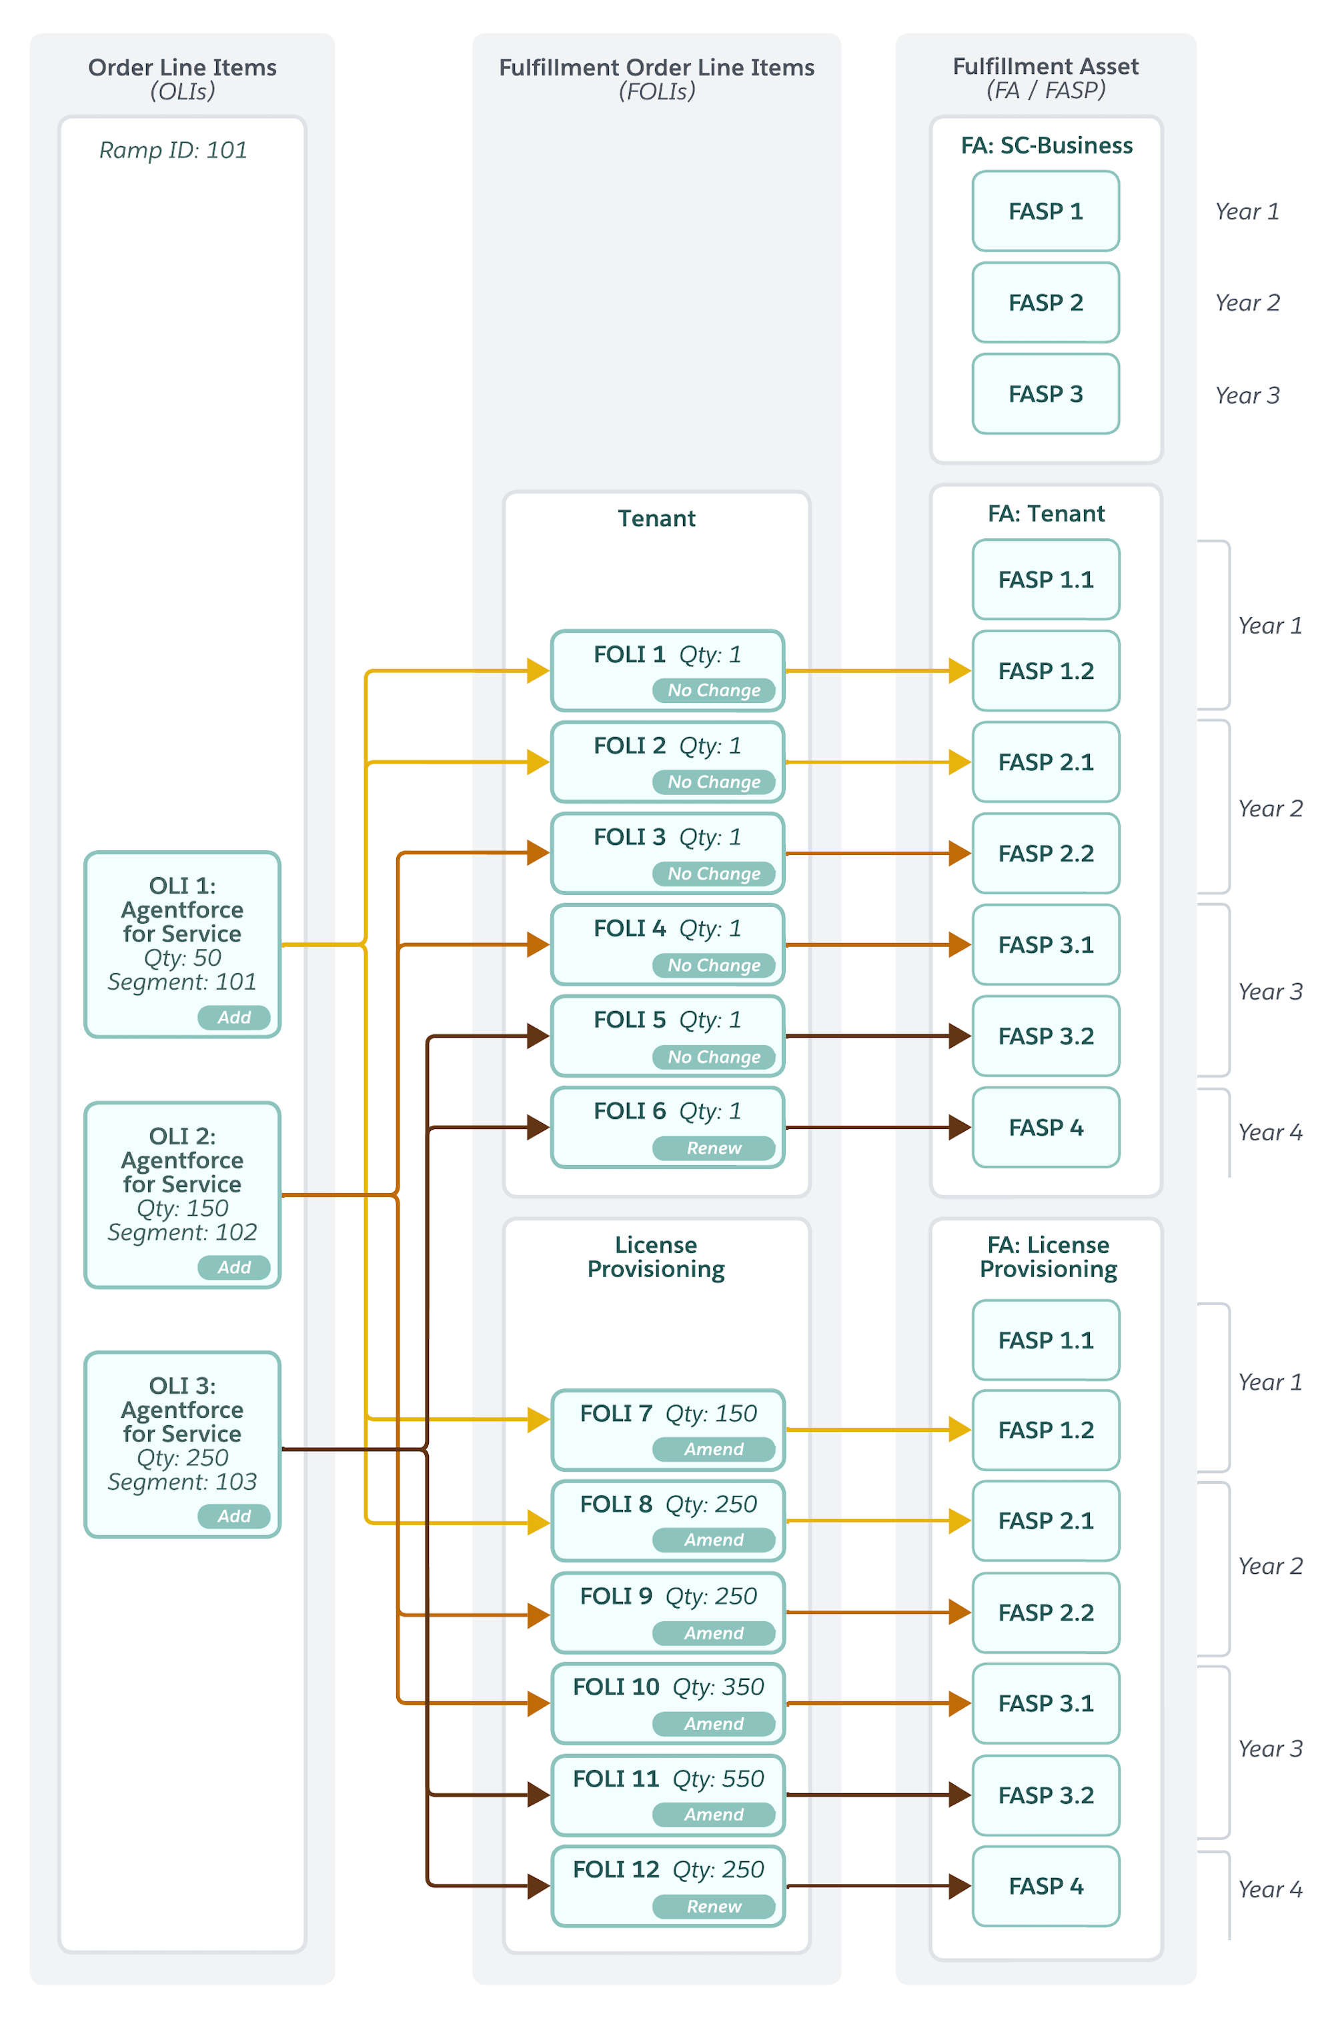Click the OLI 1 Agentforce for Service box
1334x2020 pixels.
tap(182, 944)
